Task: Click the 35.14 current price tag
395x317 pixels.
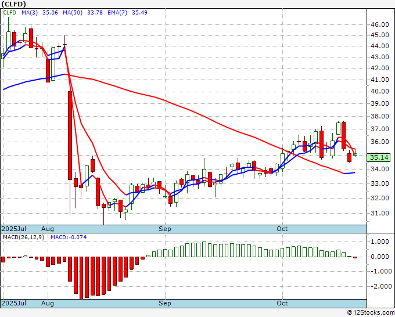Action: 380,157
